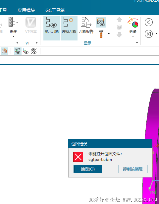Viewport: 159px width, 204px height.
Task: Click 确定(O) in the 位图错误 dialog
Action: [88, 169]
